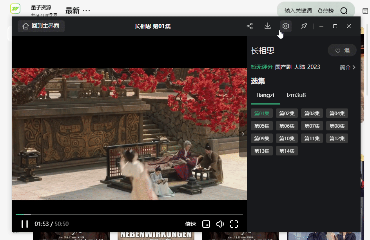Jump to episode 第11集
The image size is (370, 240).
pyautogui.click(x=312, y=138)
